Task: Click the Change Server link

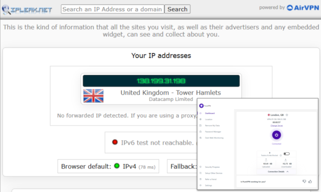Action: click(276, 126)
